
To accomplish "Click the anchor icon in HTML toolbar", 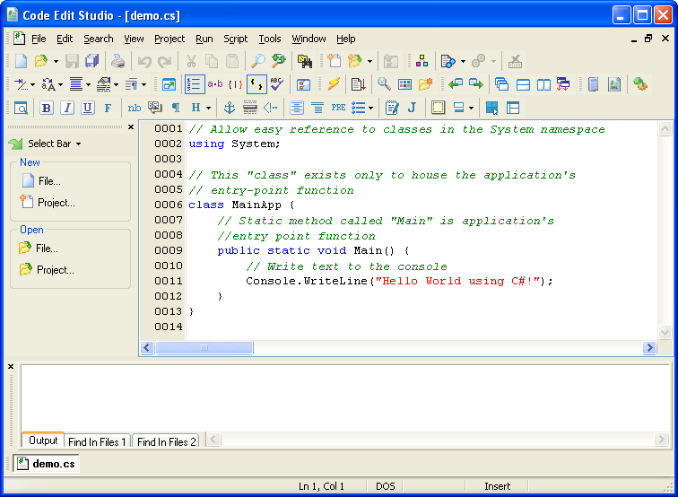I will click(x=229, y=108).
